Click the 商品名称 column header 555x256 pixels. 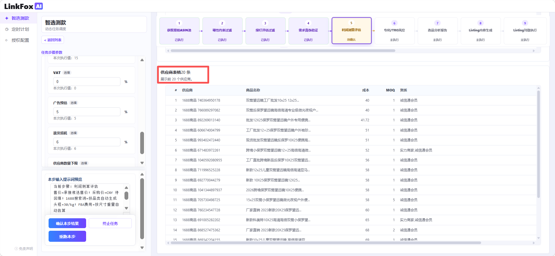(253, 90)
